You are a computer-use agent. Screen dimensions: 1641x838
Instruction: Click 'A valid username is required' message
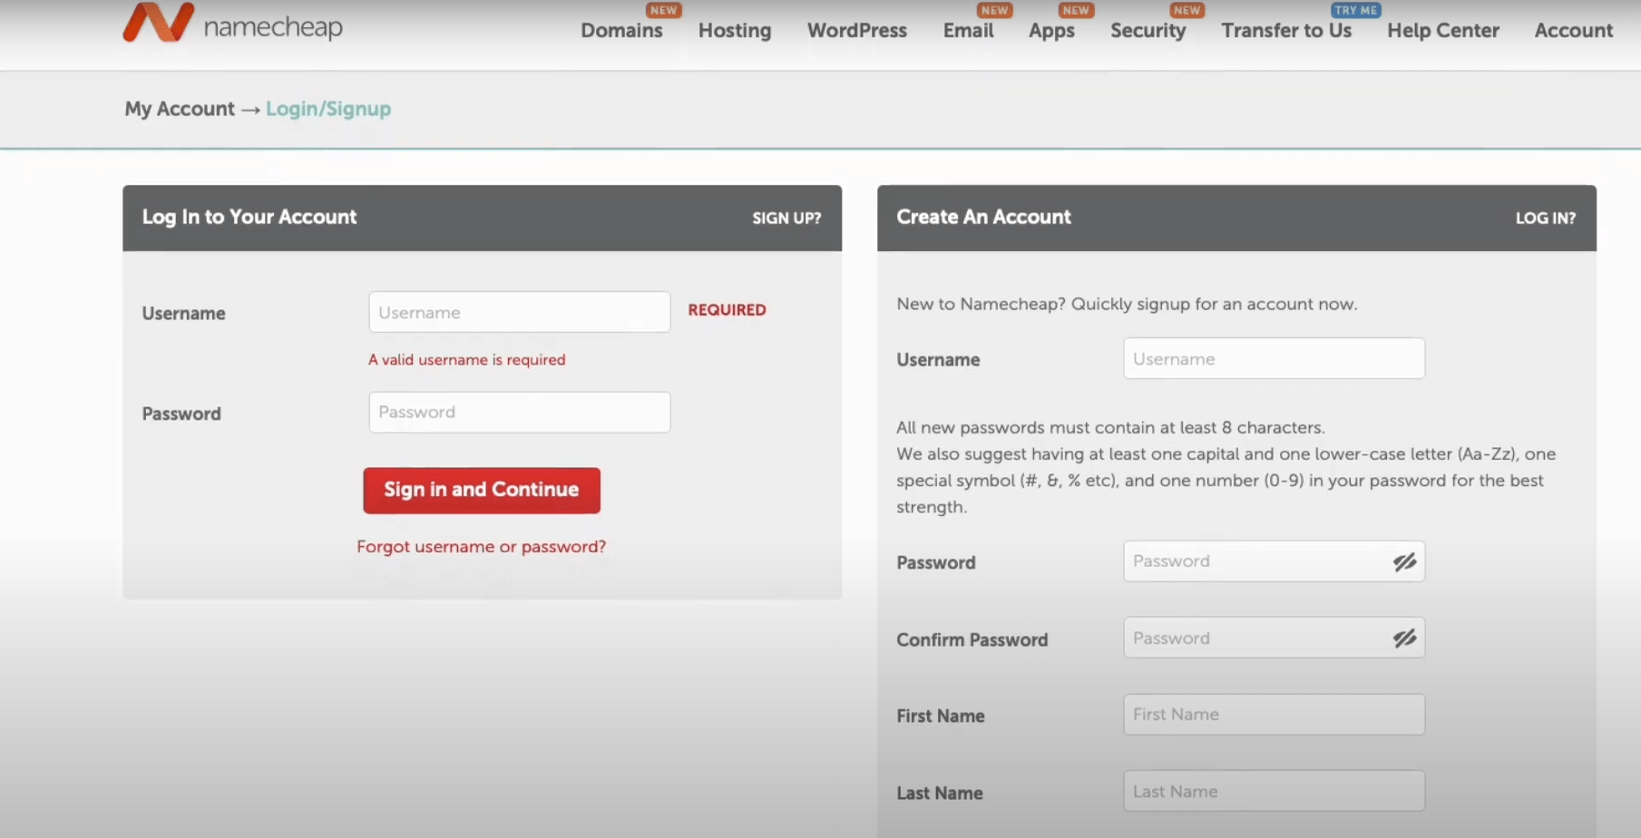(x=467, y=360)
